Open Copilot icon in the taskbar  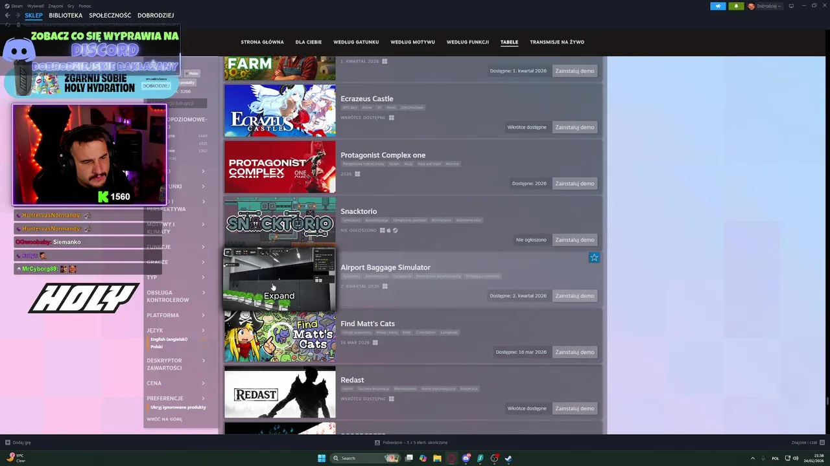[x=423, y=458]
